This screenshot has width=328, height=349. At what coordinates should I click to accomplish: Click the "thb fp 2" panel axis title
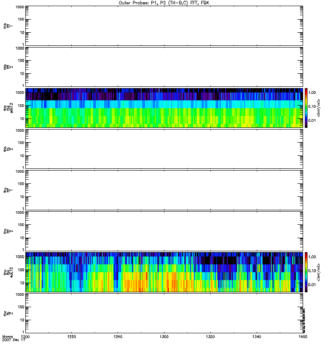click(8, 149)
